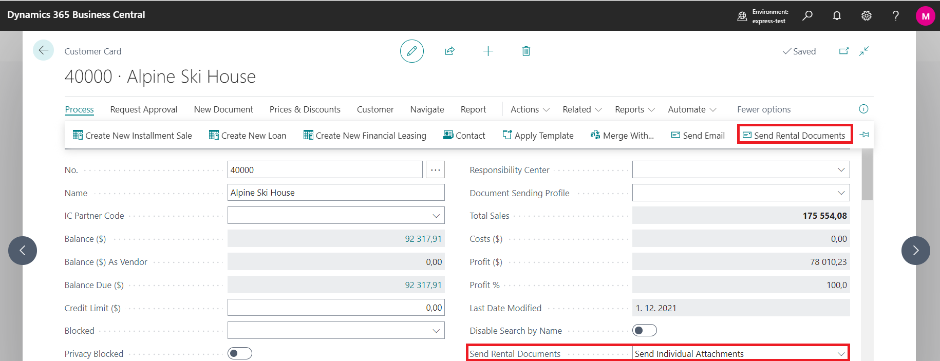Expand the Document Sending Profile dropdown
This screenshot has height=361, width=940.
pyautogui.click(x=841, y=193)
